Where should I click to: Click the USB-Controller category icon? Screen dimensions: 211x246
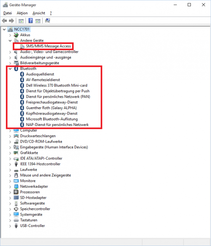tap(16, 226)
